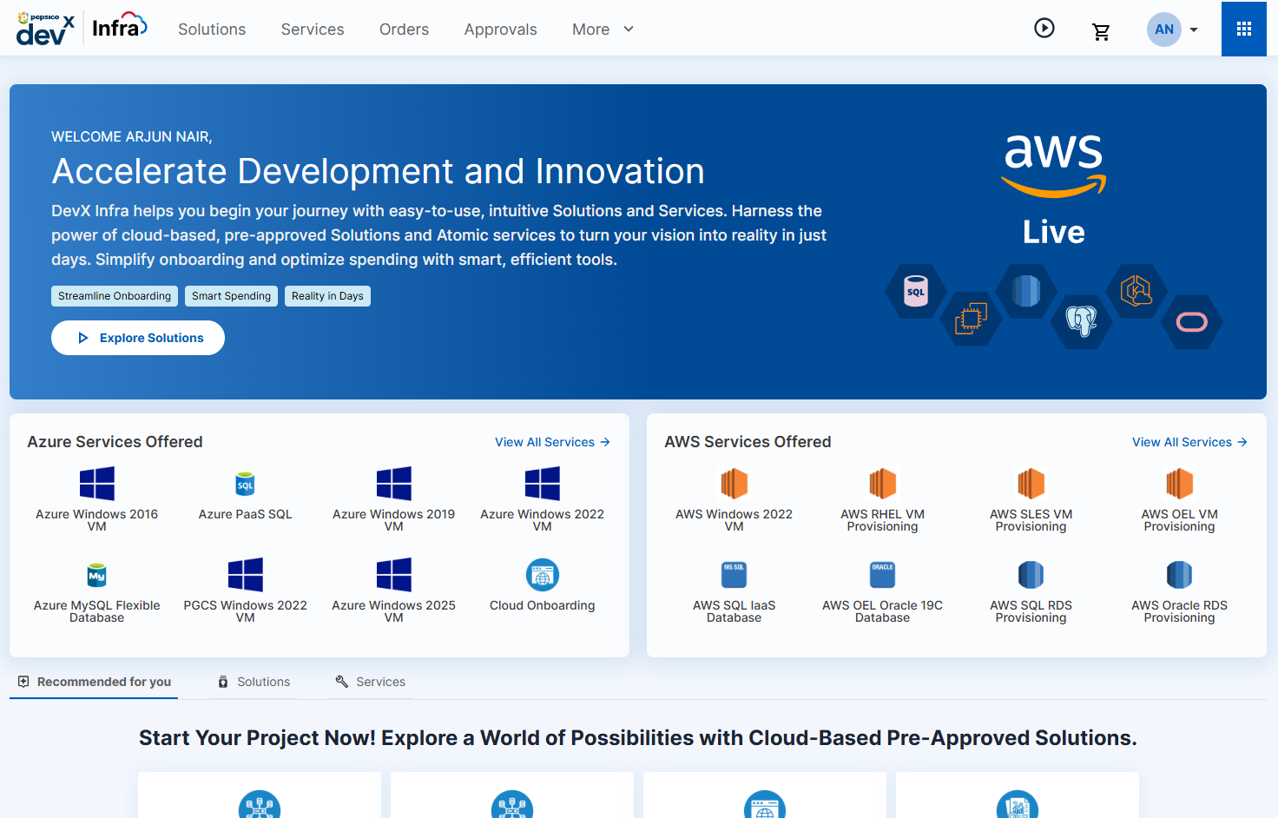Select AWS OEL Oracle 19C Database icon

click(883, 575)
